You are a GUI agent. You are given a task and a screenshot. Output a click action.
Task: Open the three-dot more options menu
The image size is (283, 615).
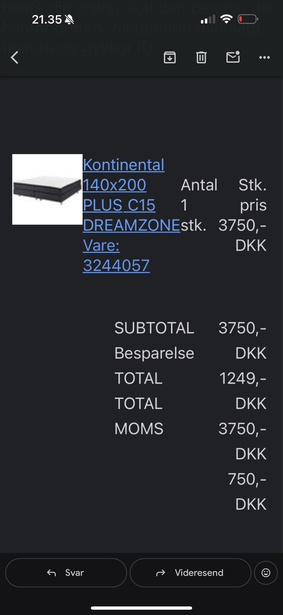264,57
